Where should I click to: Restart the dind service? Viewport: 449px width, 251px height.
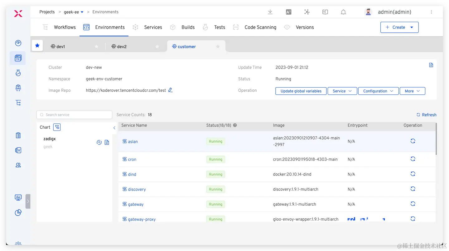point(413,174)
